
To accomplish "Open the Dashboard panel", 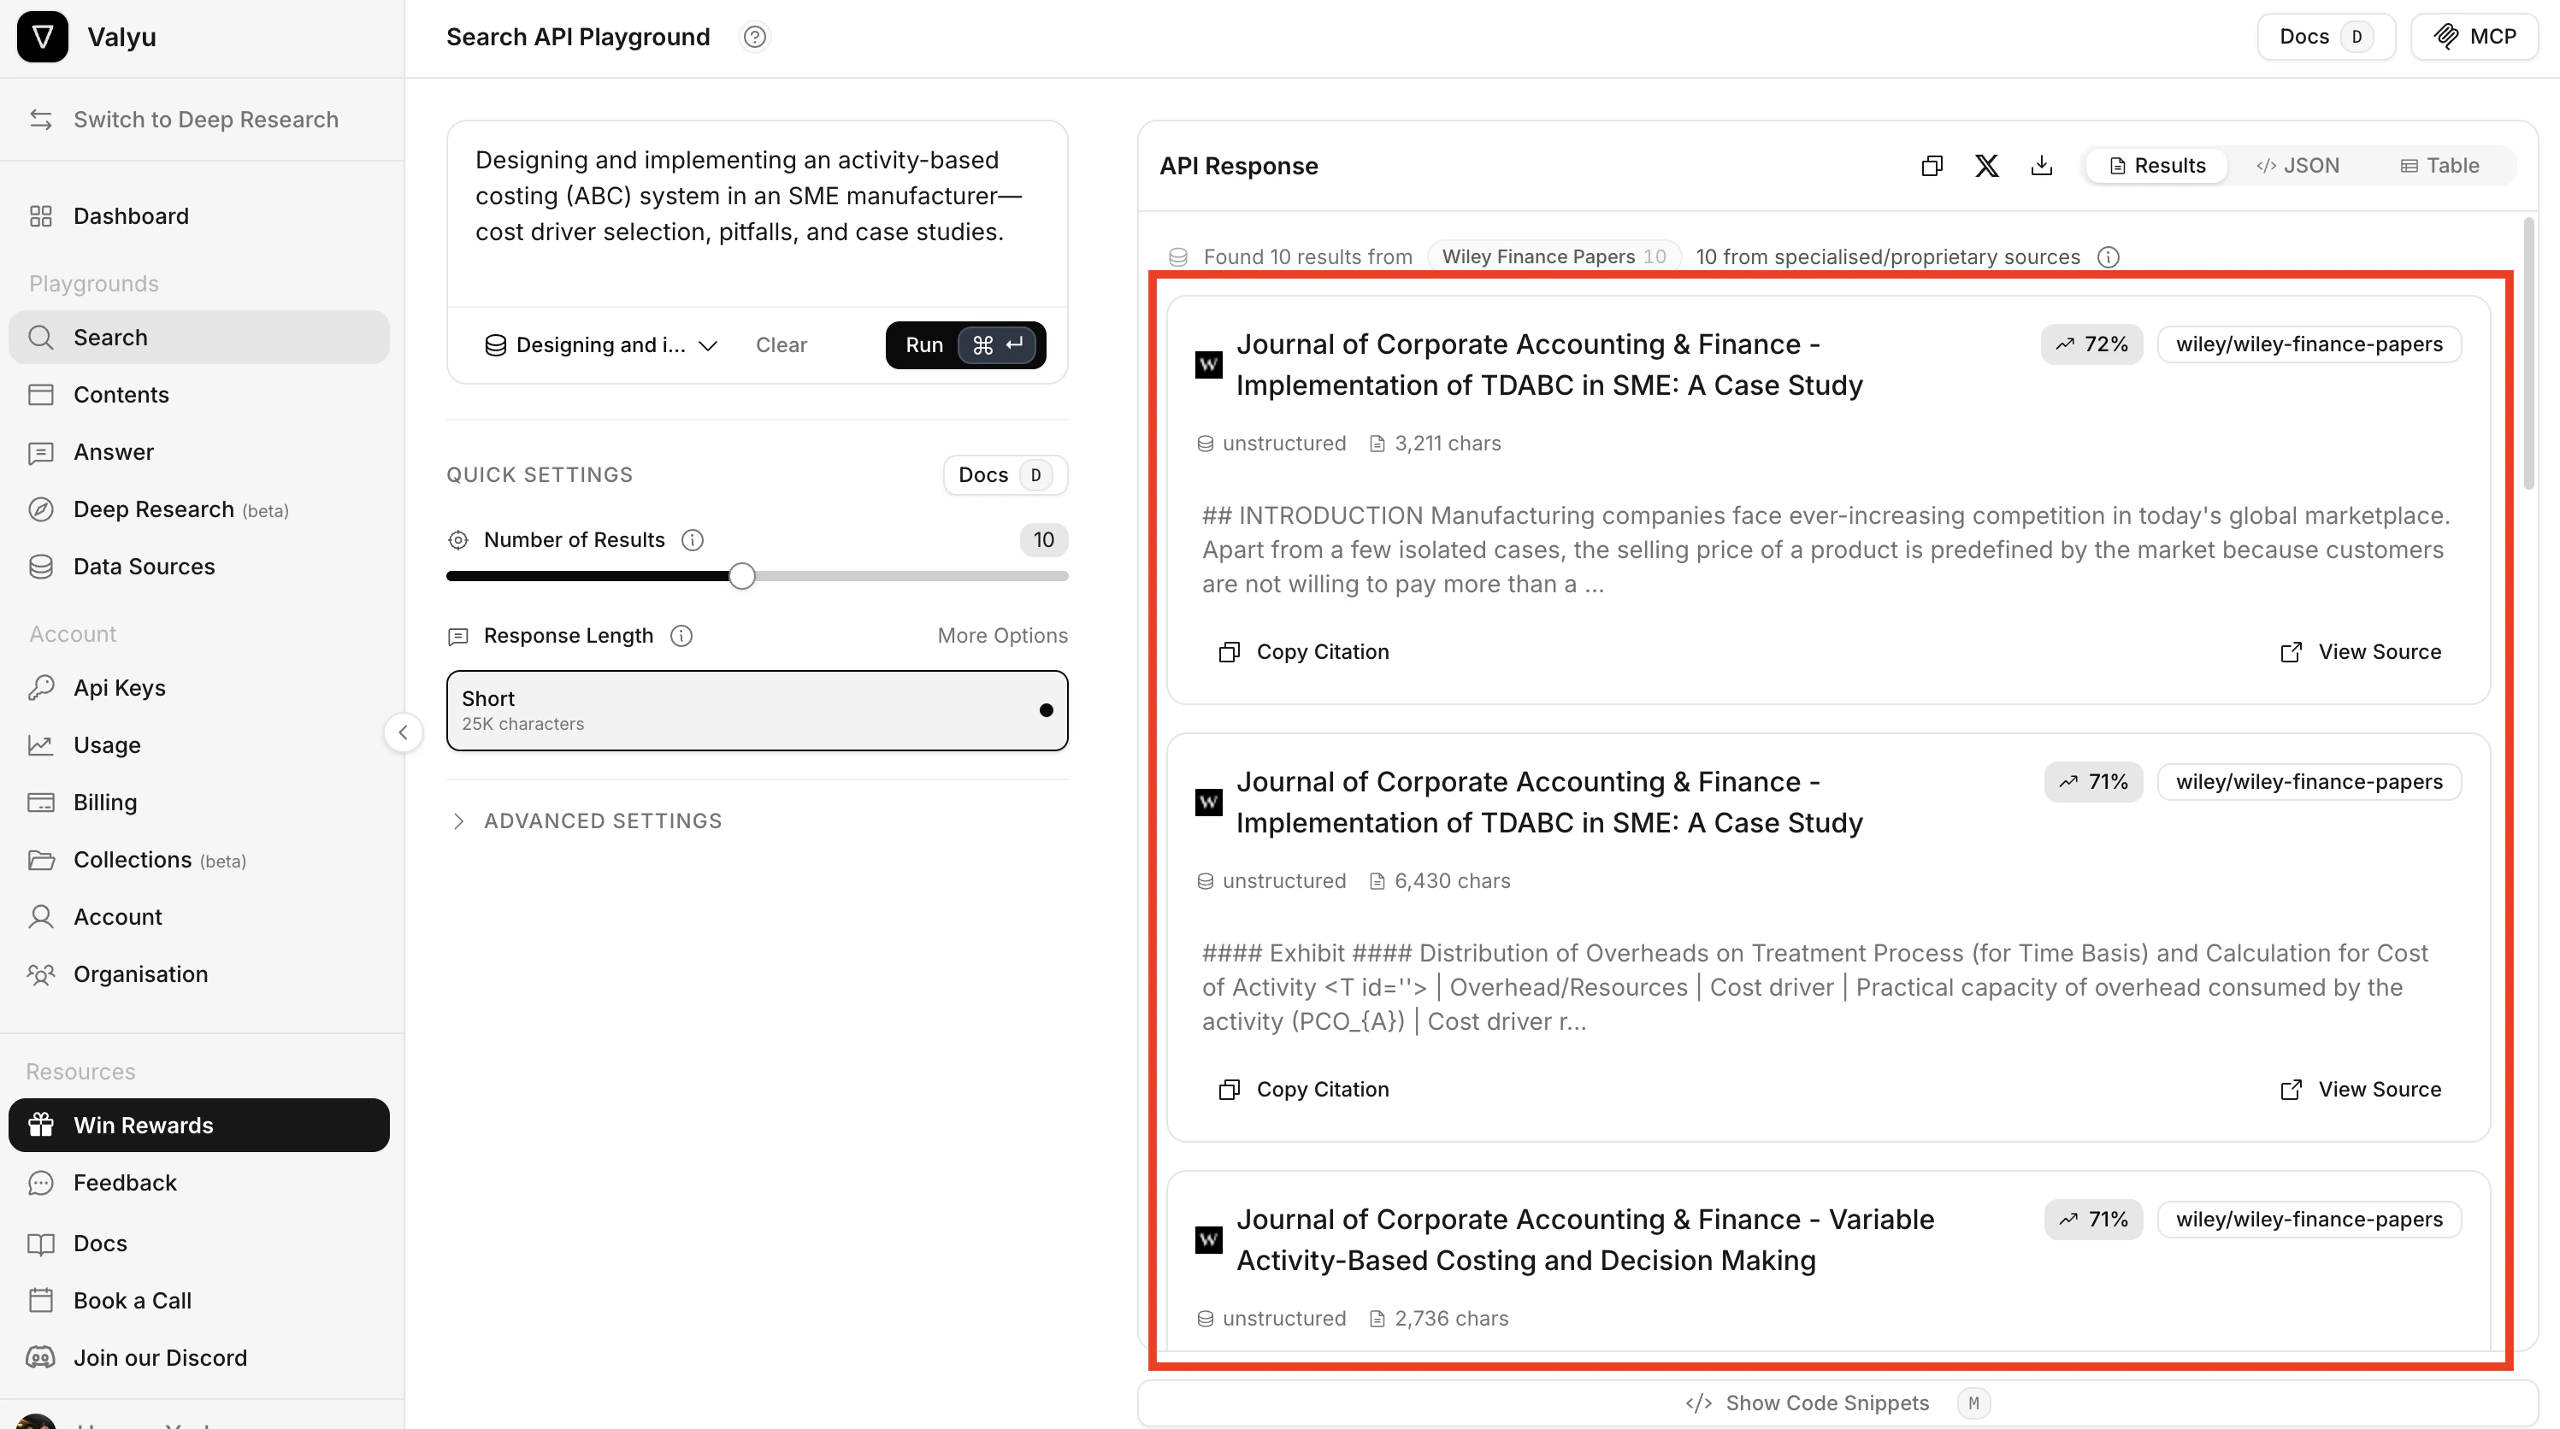I will point(131,215).
